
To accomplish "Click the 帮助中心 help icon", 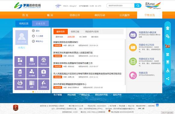I will click(33, 41).
